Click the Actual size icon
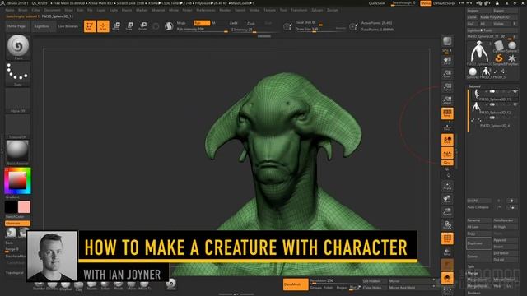The image size is (527, 296). (447, 87)
